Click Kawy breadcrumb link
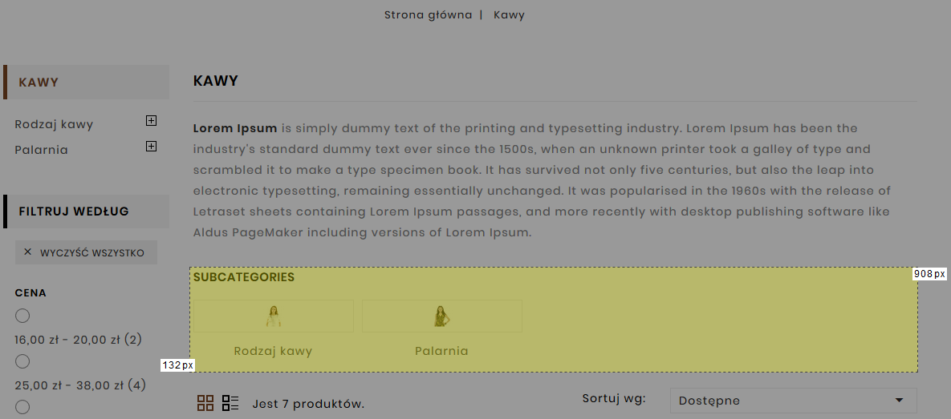 [509, 15]
